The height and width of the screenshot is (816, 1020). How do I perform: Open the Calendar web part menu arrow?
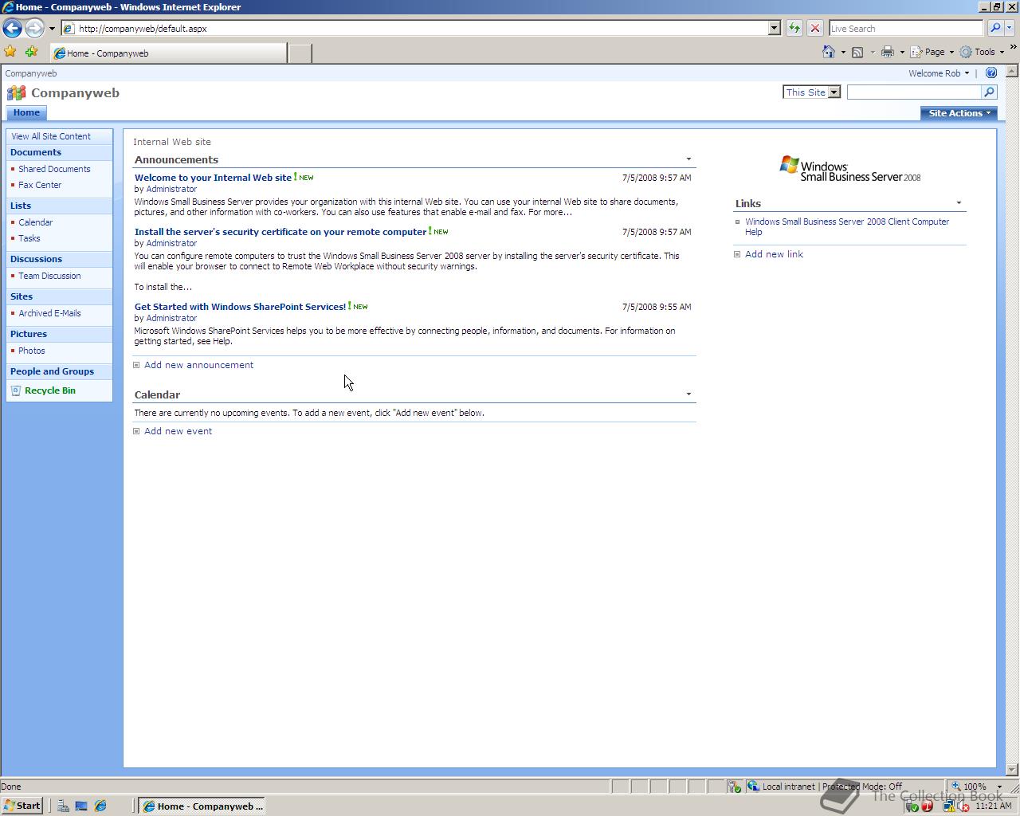pos(688,394)
